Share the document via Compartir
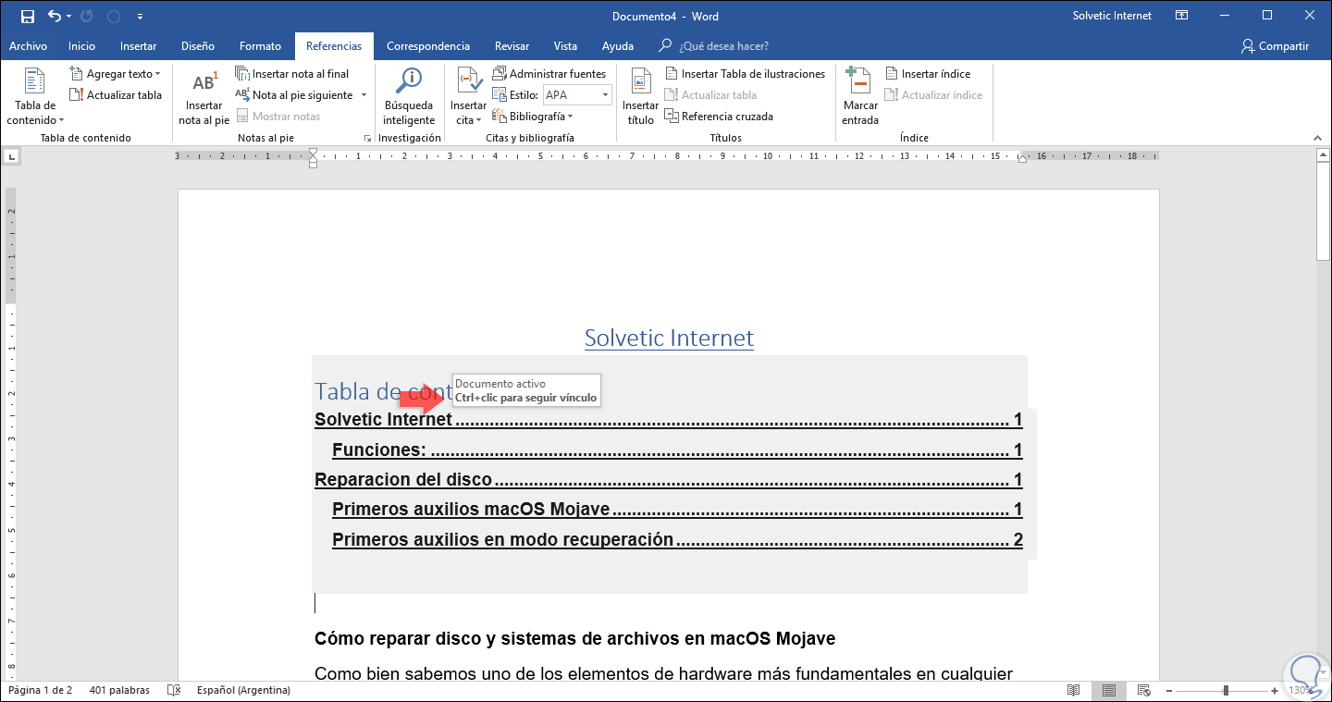1332x702 pixels. (1276, 46)
